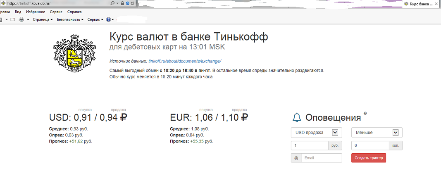Open the address bar search dropdown arrow
This screenshot has width=441, height=188.
(117, 3)
